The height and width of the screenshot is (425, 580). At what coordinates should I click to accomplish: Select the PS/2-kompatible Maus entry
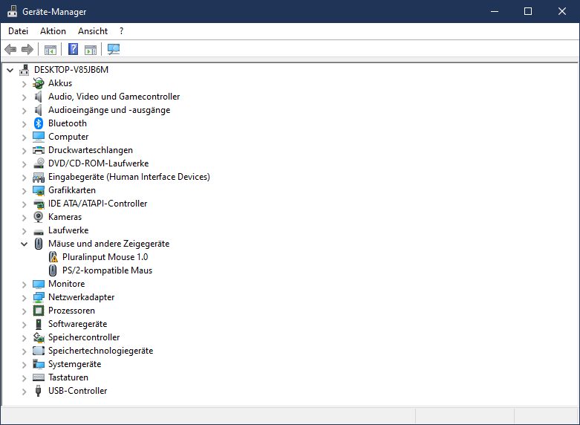[x=107, y=270]
